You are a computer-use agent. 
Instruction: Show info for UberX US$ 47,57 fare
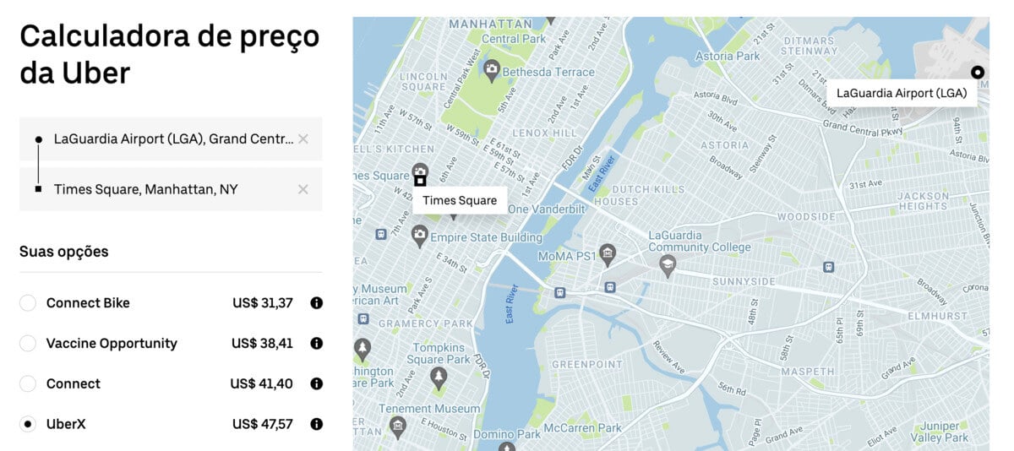click(x=317, y=424)
